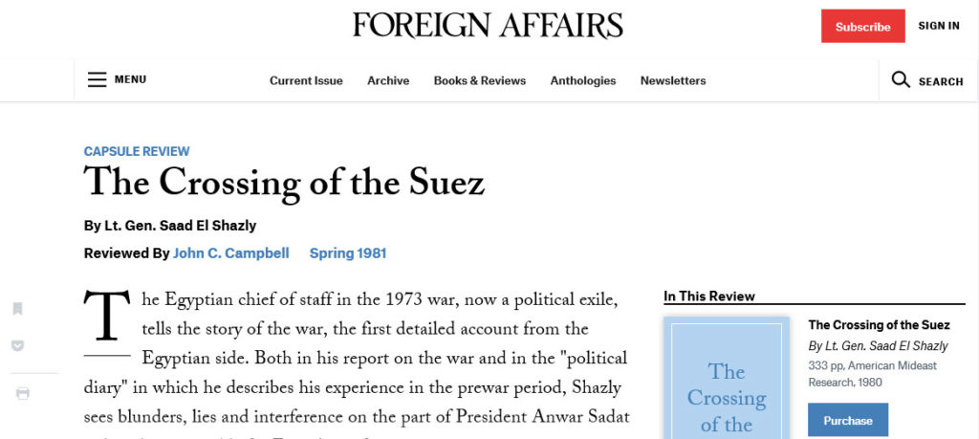The width and height of the screenshot is (979, 439).
Task: Open the Newsletters page
Action: (x=673, y=80)
